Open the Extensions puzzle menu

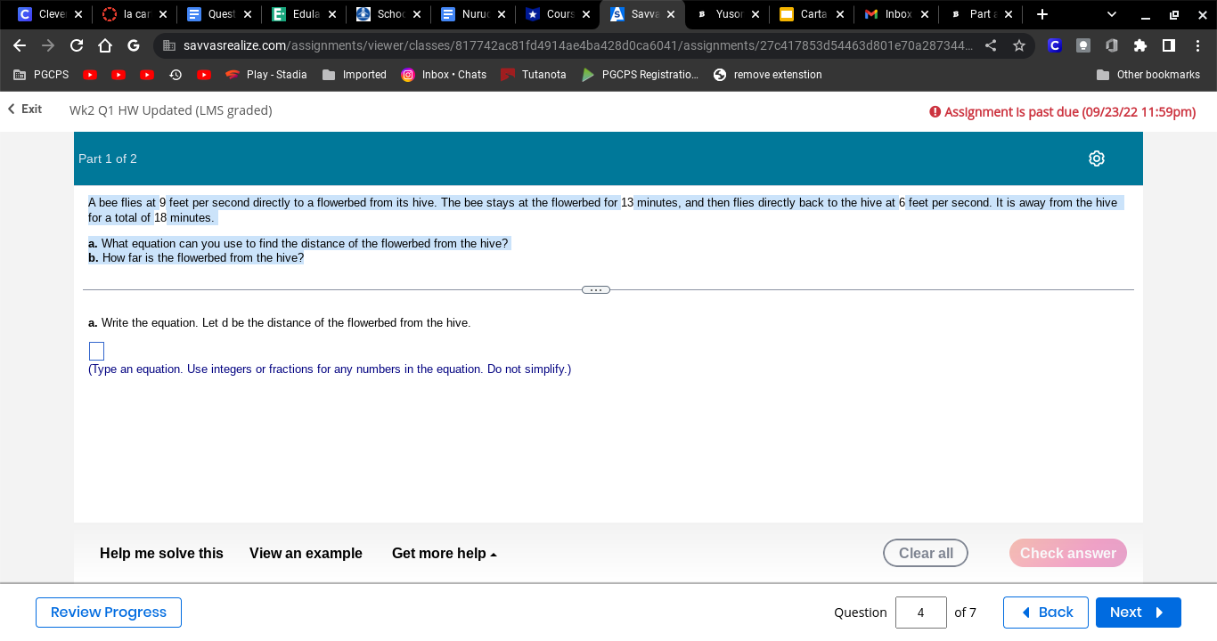point(1140,45)
